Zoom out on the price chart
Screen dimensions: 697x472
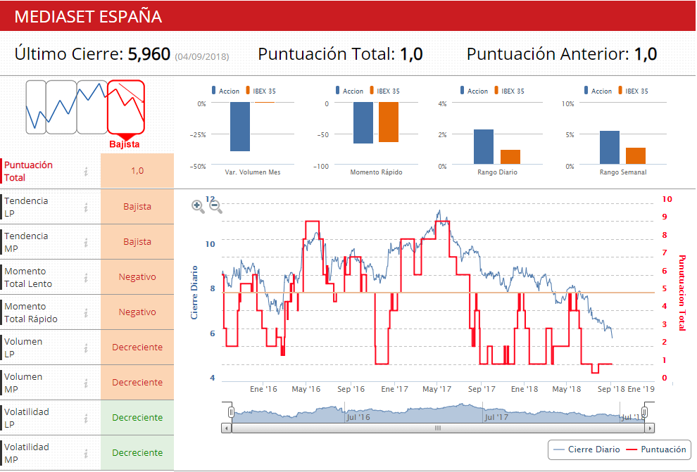tap(215, 207)
